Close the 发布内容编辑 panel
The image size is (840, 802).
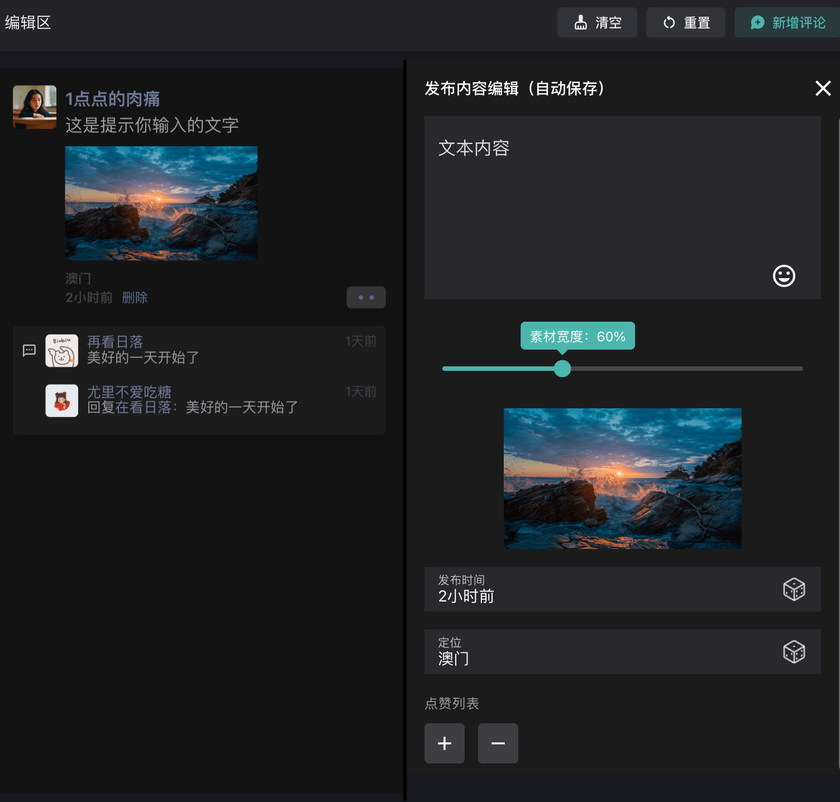pyautogui.click(x=823, y=88)
